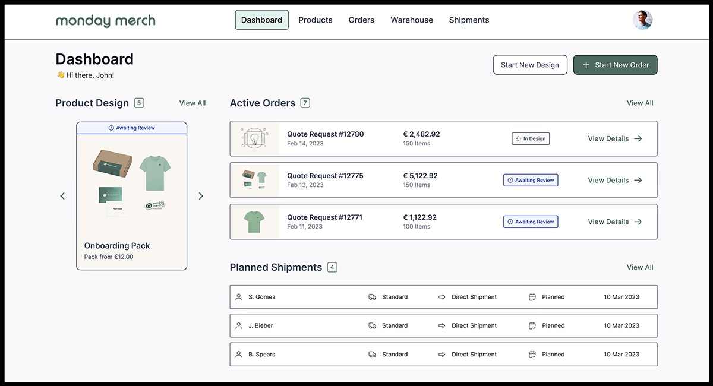Click the In Design status badge
This screenshot has width=713, height=386.
point(531,138)
